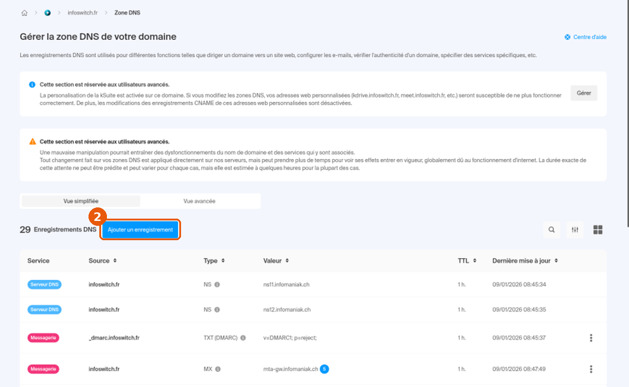Select the Vue simplifiée tab
The width and height of the screenshot is (629, 387).
81,201
